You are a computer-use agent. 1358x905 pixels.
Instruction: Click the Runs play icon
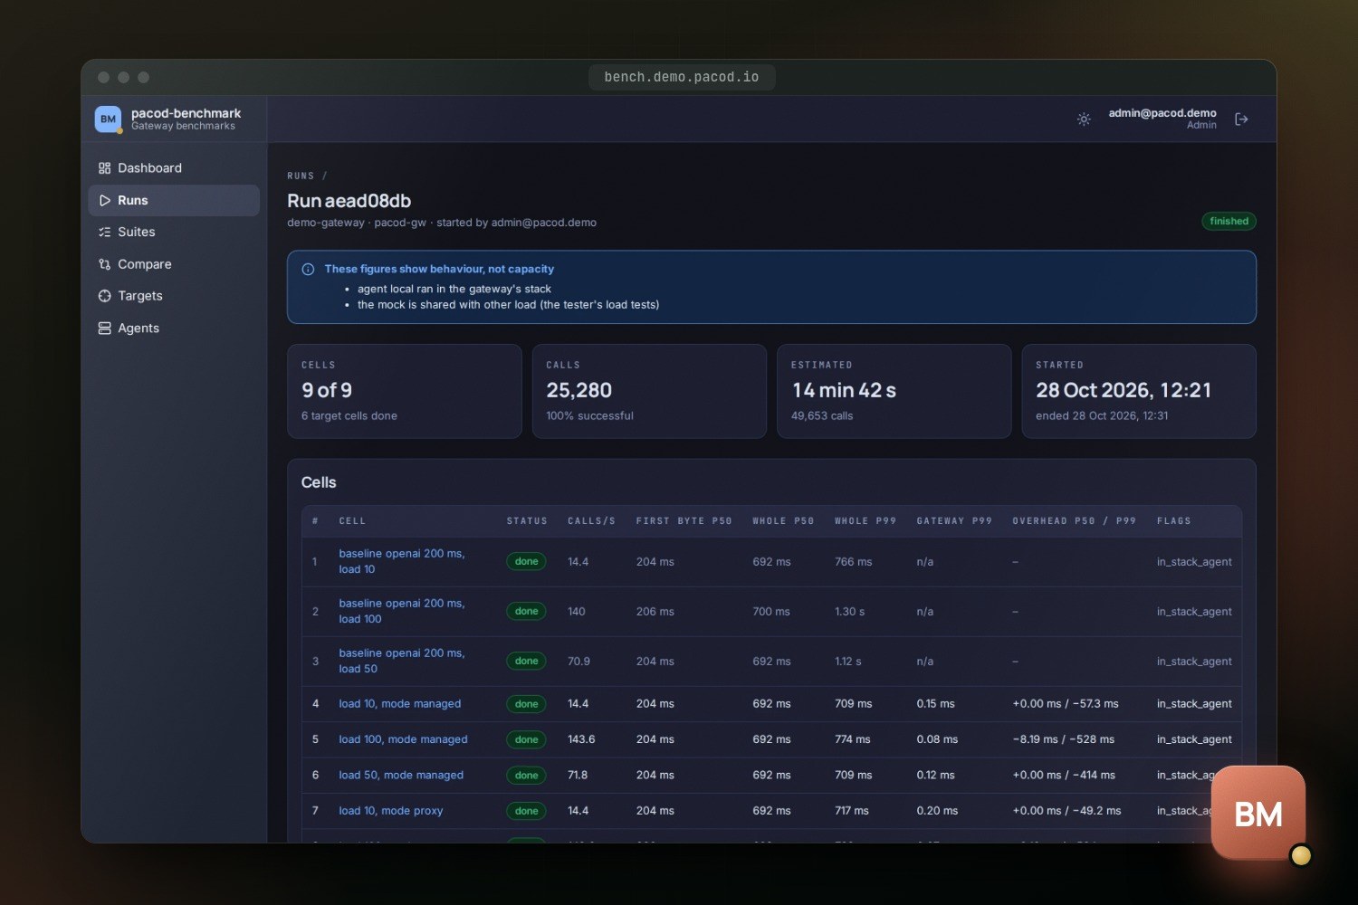coord(105,200)
